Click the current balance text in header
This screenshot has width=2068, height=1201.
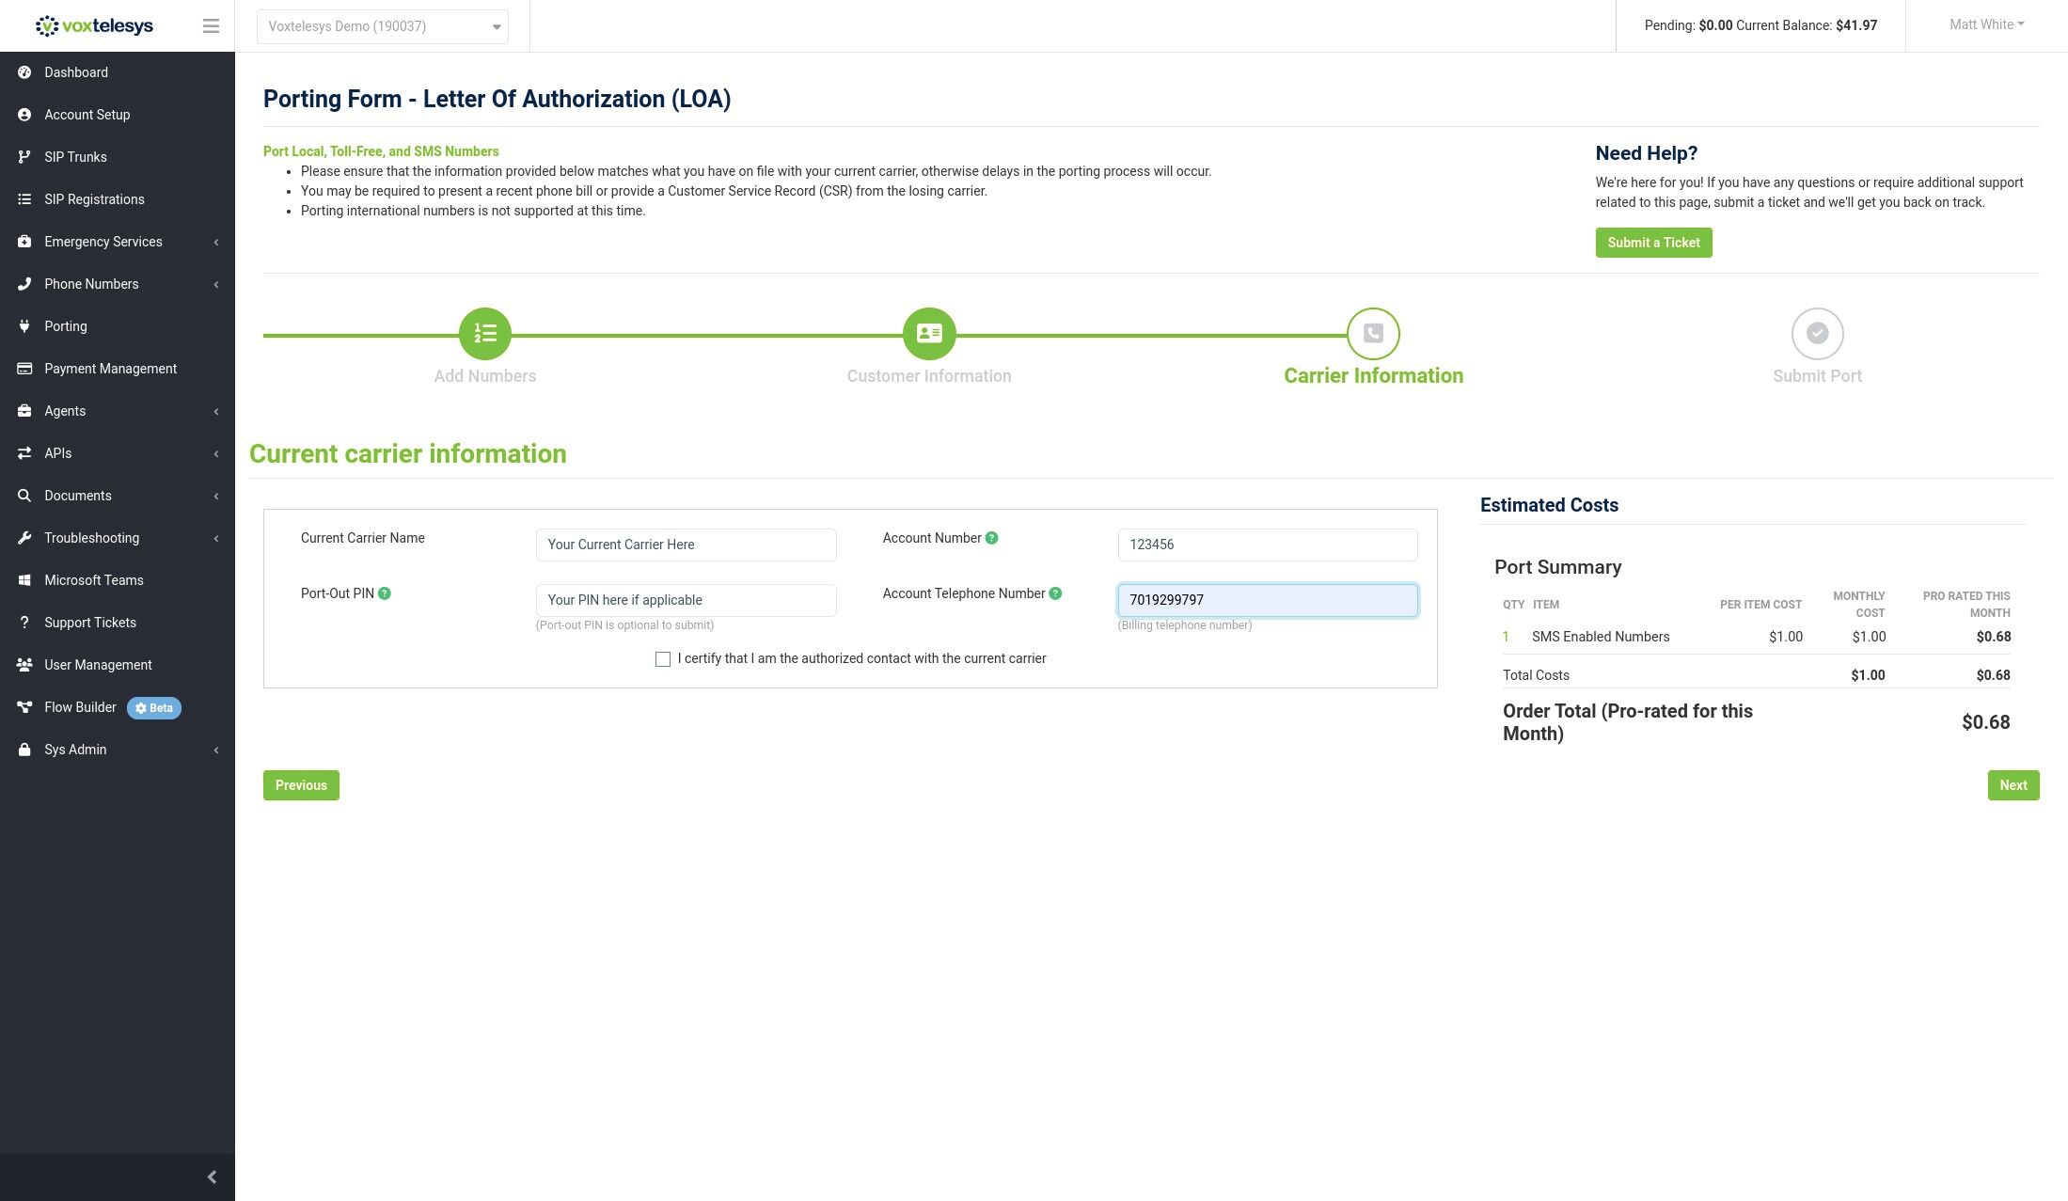click(x=1807, y=25)
